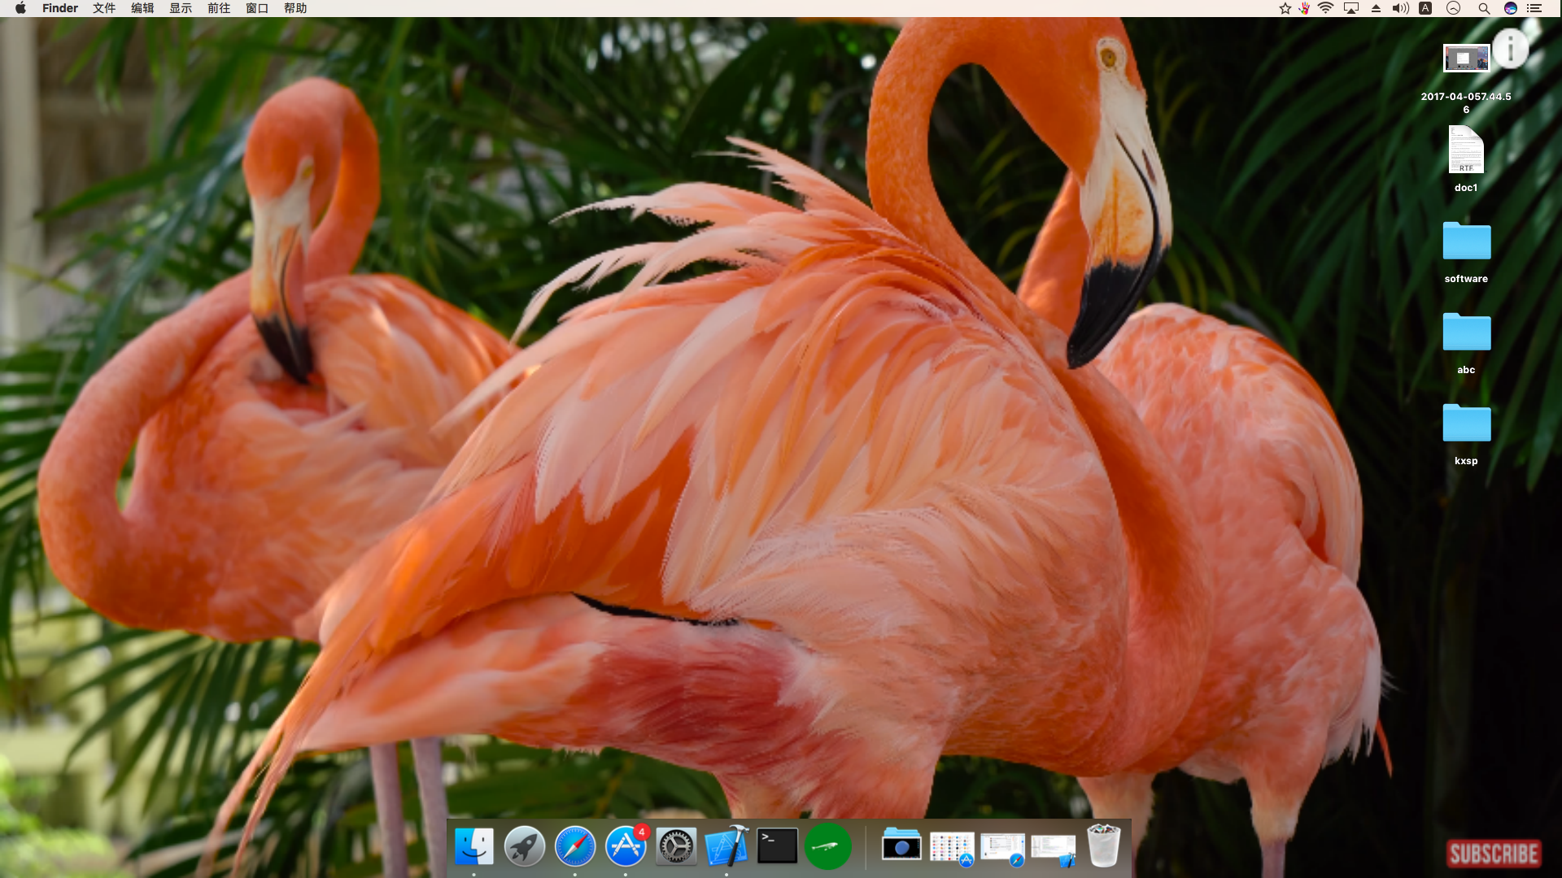Mute sound via the volume menu icon
Screen dimensions: 1562x878
pyautogui.click(x=1399, y=8)
